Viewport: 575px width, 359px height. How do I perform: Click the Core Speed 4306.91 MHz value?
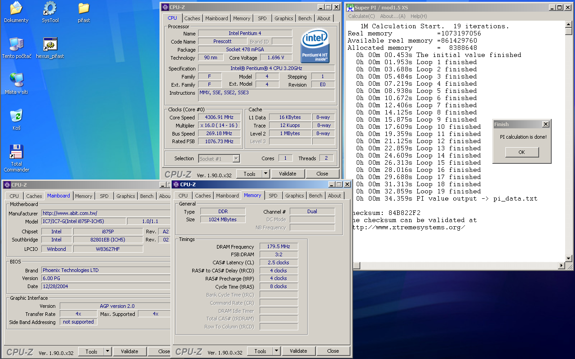point(219,117)
